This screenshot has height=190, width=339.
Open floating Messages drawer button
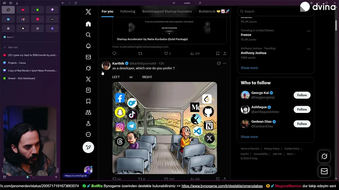click(x=324, y=171)
